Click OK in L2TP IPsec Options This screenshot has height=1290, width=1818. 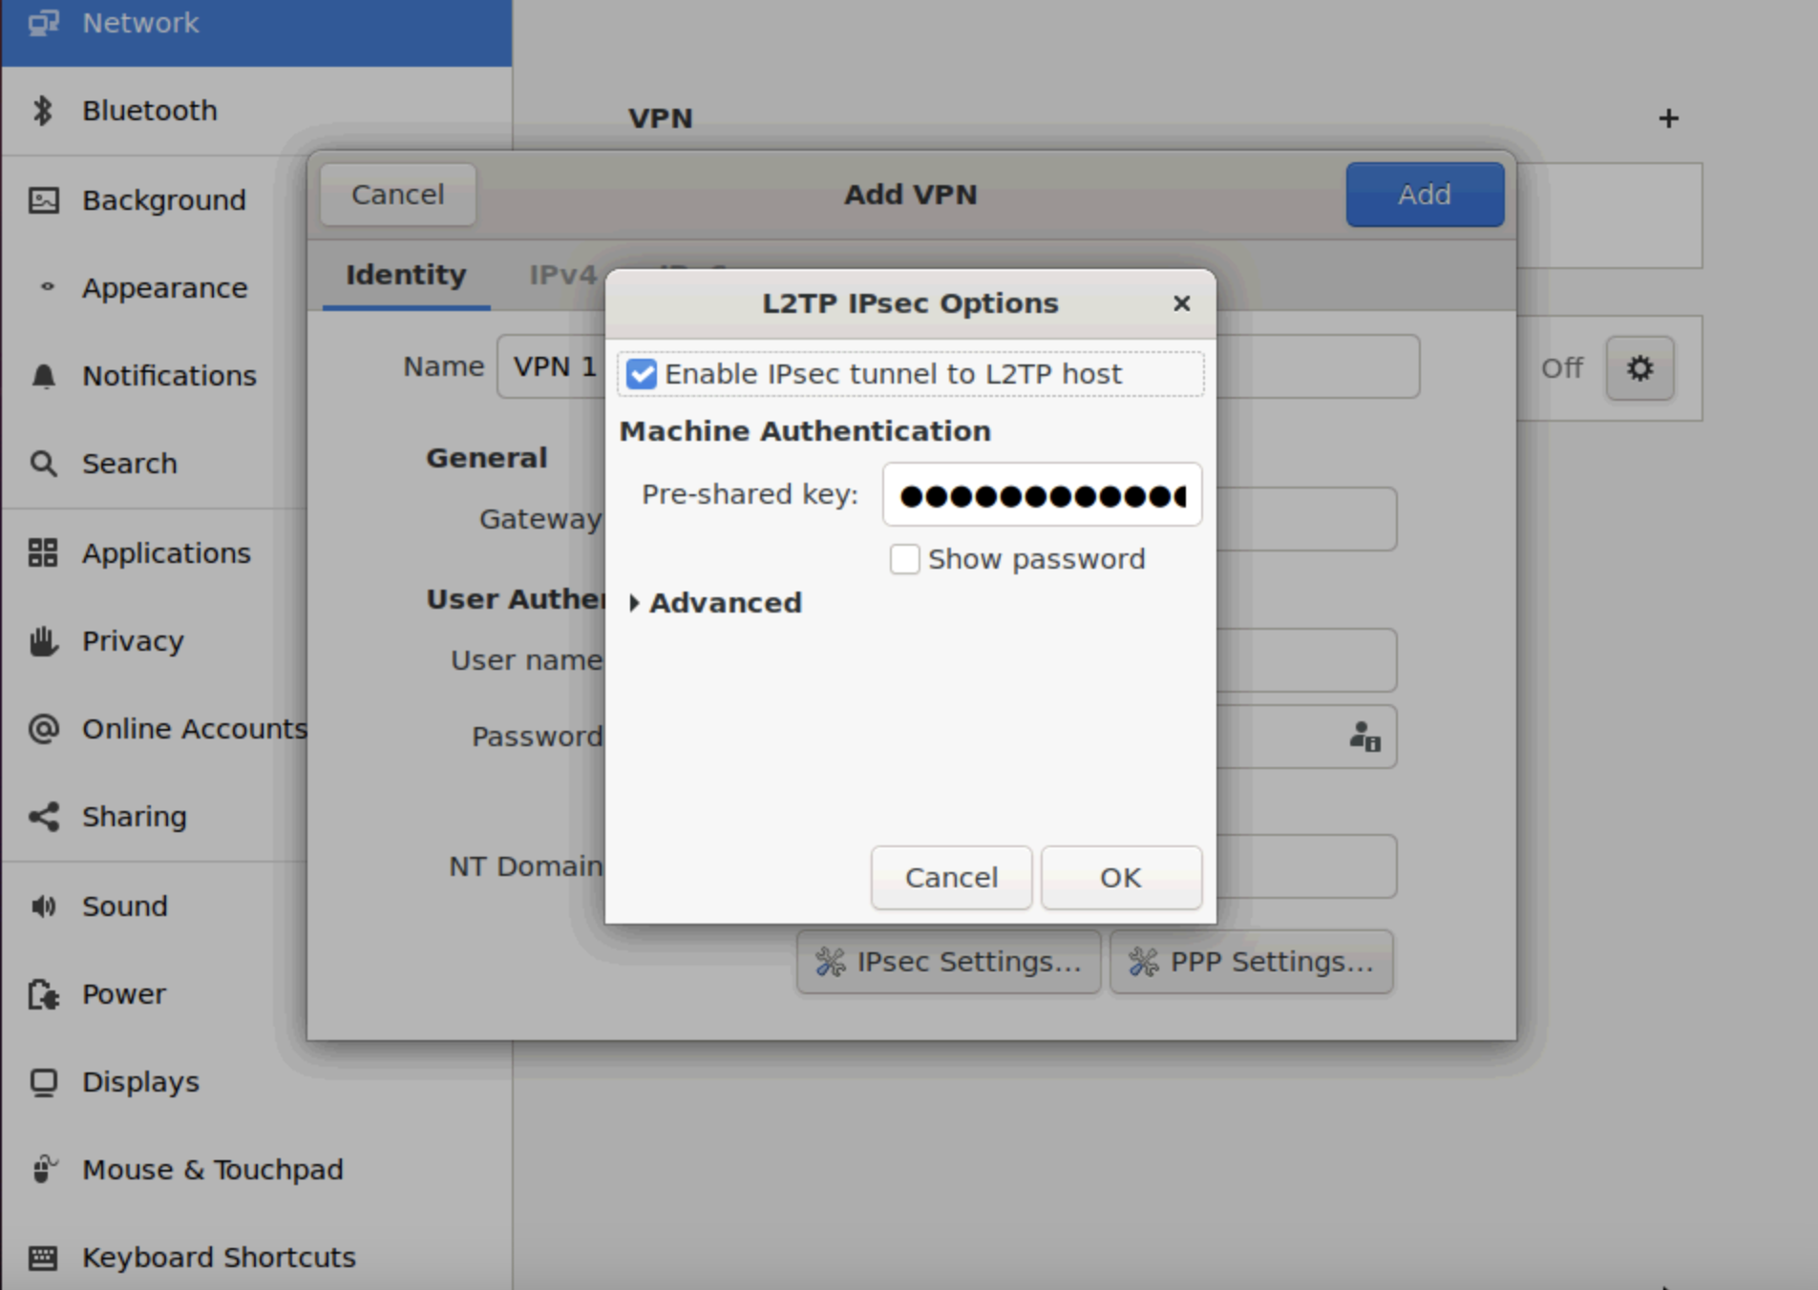pyautogui.click(x=1121, y=878)
